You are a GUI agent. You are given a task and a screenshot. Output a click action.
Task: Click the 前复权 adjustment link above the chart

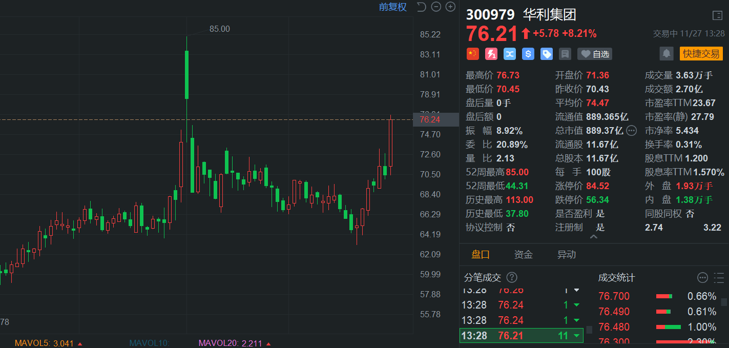point(392,7)
